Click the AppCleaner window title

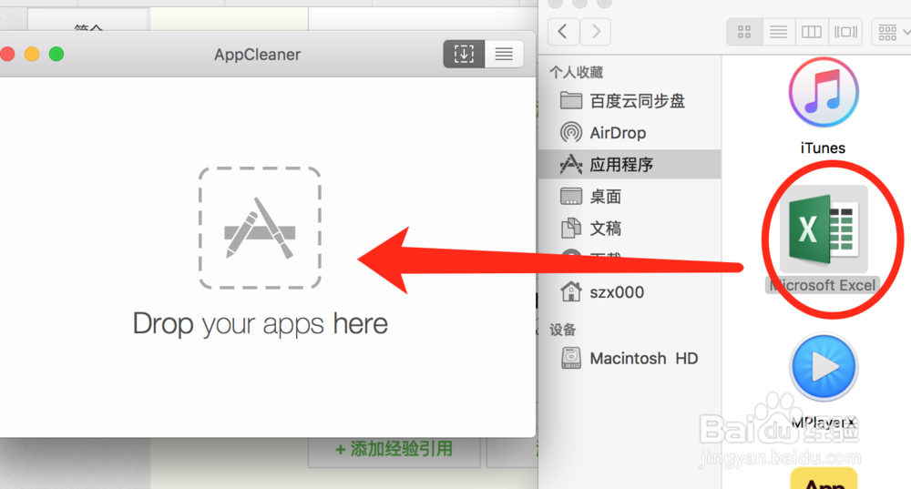(258, 55)
